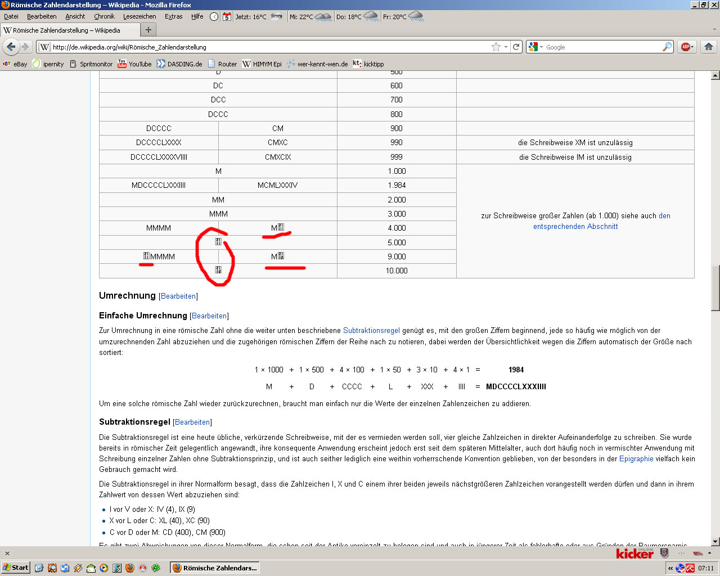Click the Google search field
720x576 pixels.
pyautogui.click(x=602, y=47)
